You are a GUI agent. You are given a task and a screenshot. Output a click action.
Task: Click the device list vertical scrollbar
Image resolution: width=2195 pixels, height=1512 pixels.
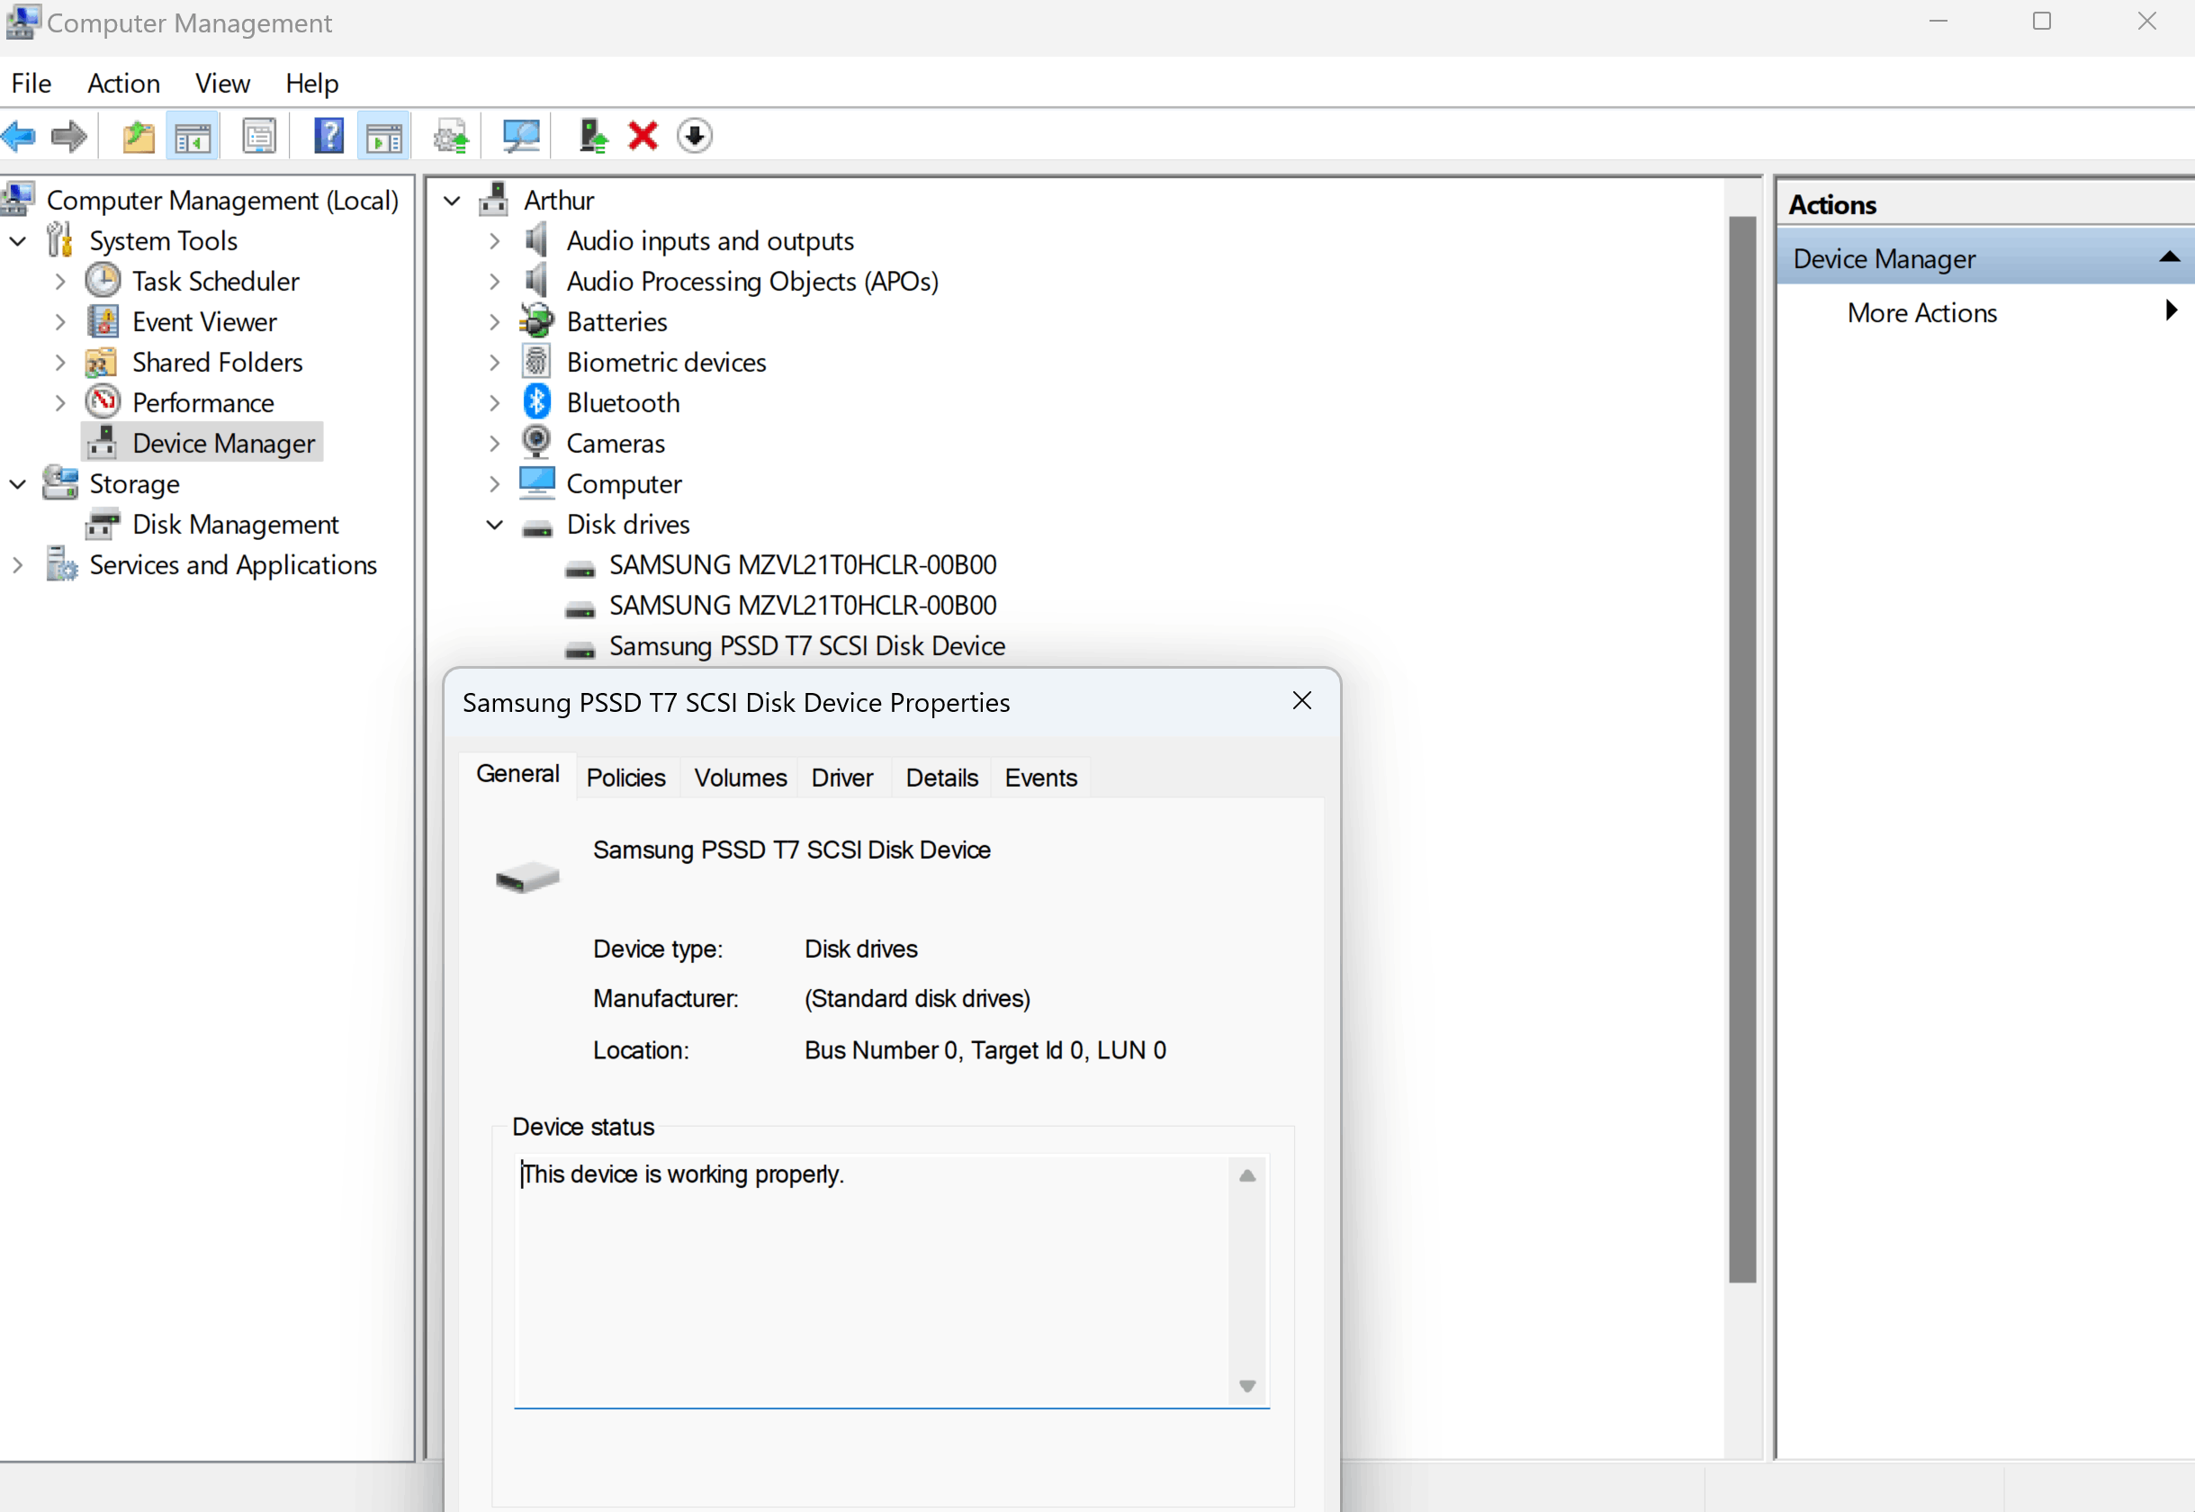point(1741,749)
